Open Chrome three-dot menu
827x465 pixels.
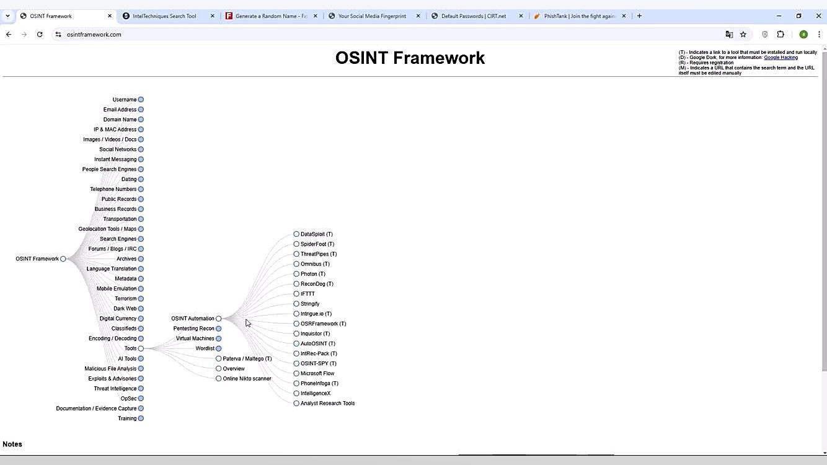tap(819, 35)
